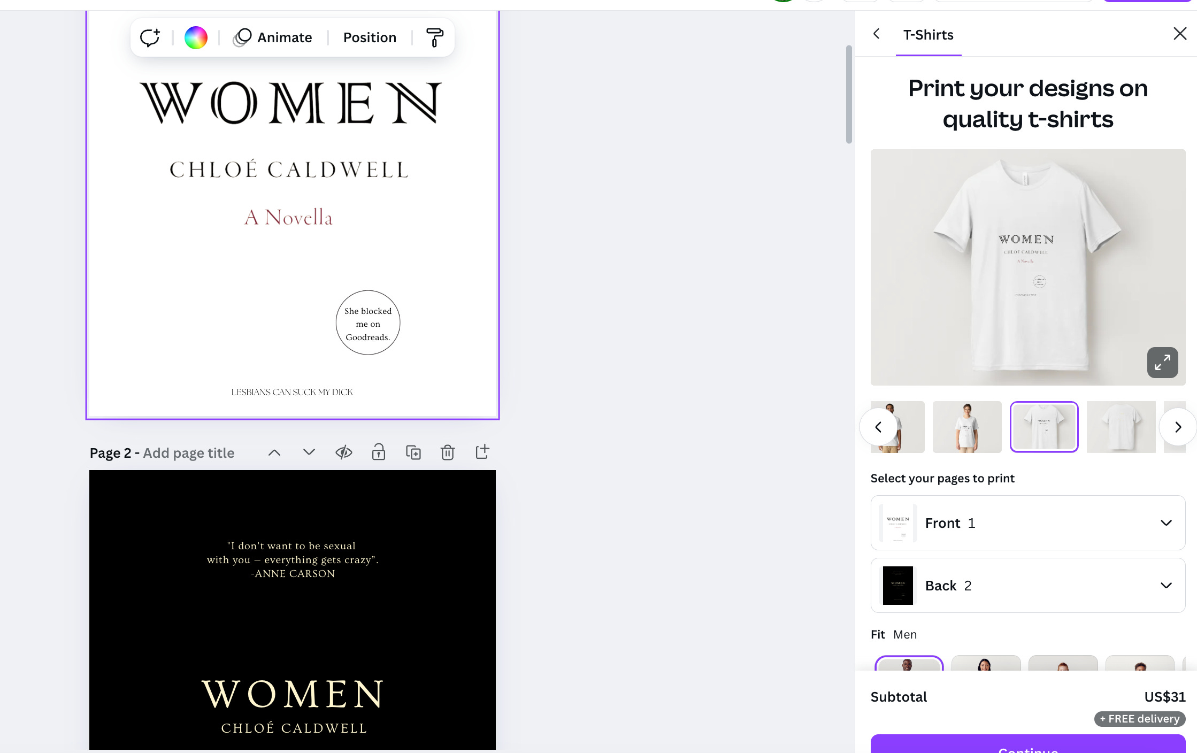Duplicate Page 2
1197x753 pixels.
(x=413, y=452)
